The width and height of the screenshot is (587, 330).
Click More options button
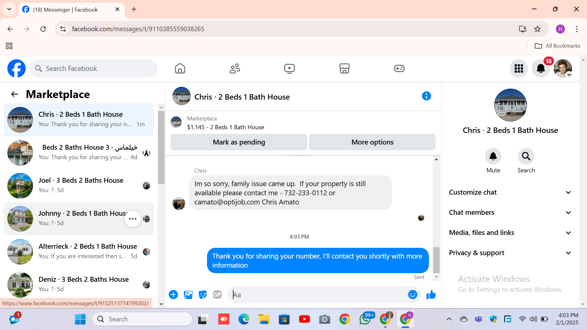[x=372, y=142]
